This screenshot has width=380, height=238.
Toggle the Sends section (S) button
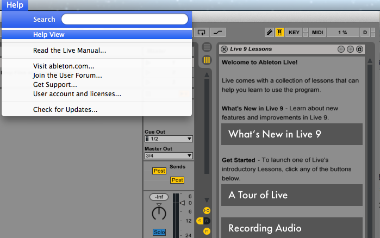point(200,221)
